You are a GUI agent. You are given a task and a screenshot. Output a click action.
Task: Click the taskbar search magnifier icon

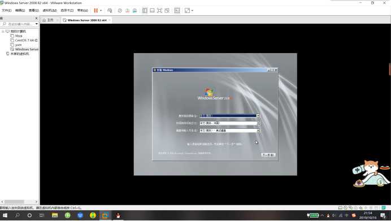[18, 215]
